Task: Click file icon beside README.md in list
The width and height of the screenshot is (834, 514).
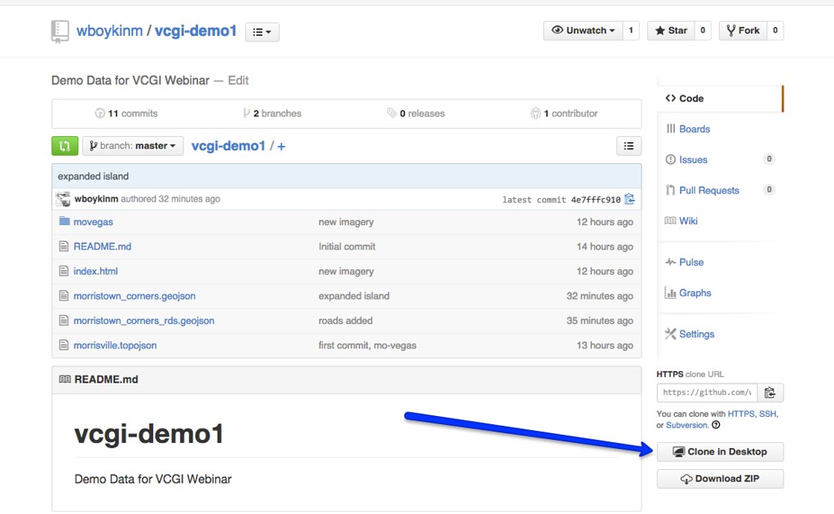Action: (64, 246)
